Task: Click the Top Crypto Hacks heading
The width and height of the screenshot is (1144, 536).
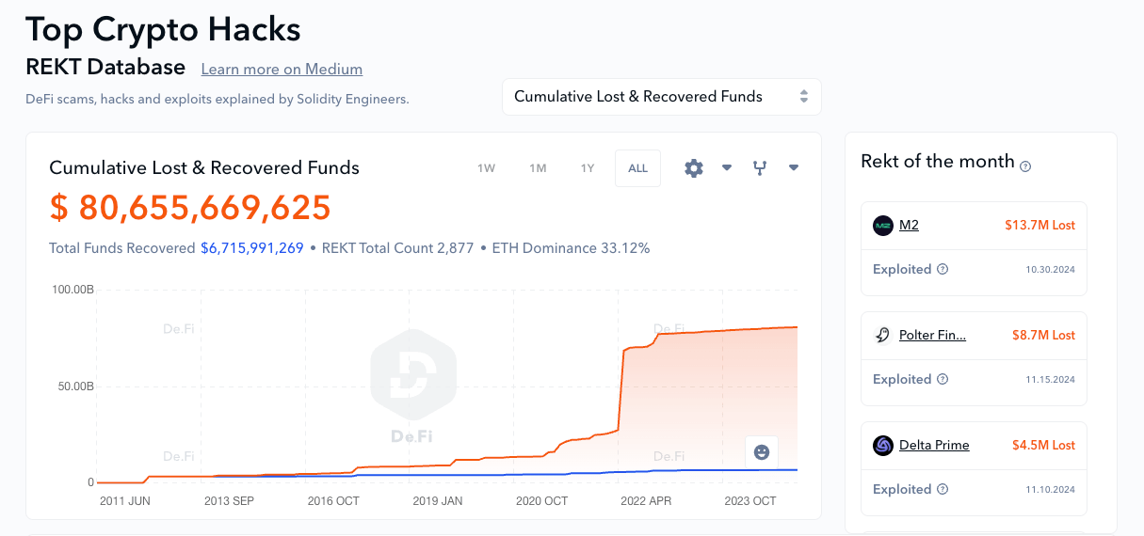Action: click(163, 29)
